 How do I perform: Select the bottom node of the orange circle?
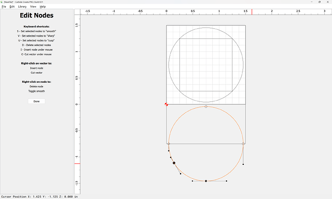[x=206, y=181]
